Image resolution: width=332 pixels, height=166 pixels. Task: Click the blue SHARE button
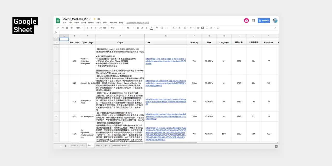tap(264, 20)
